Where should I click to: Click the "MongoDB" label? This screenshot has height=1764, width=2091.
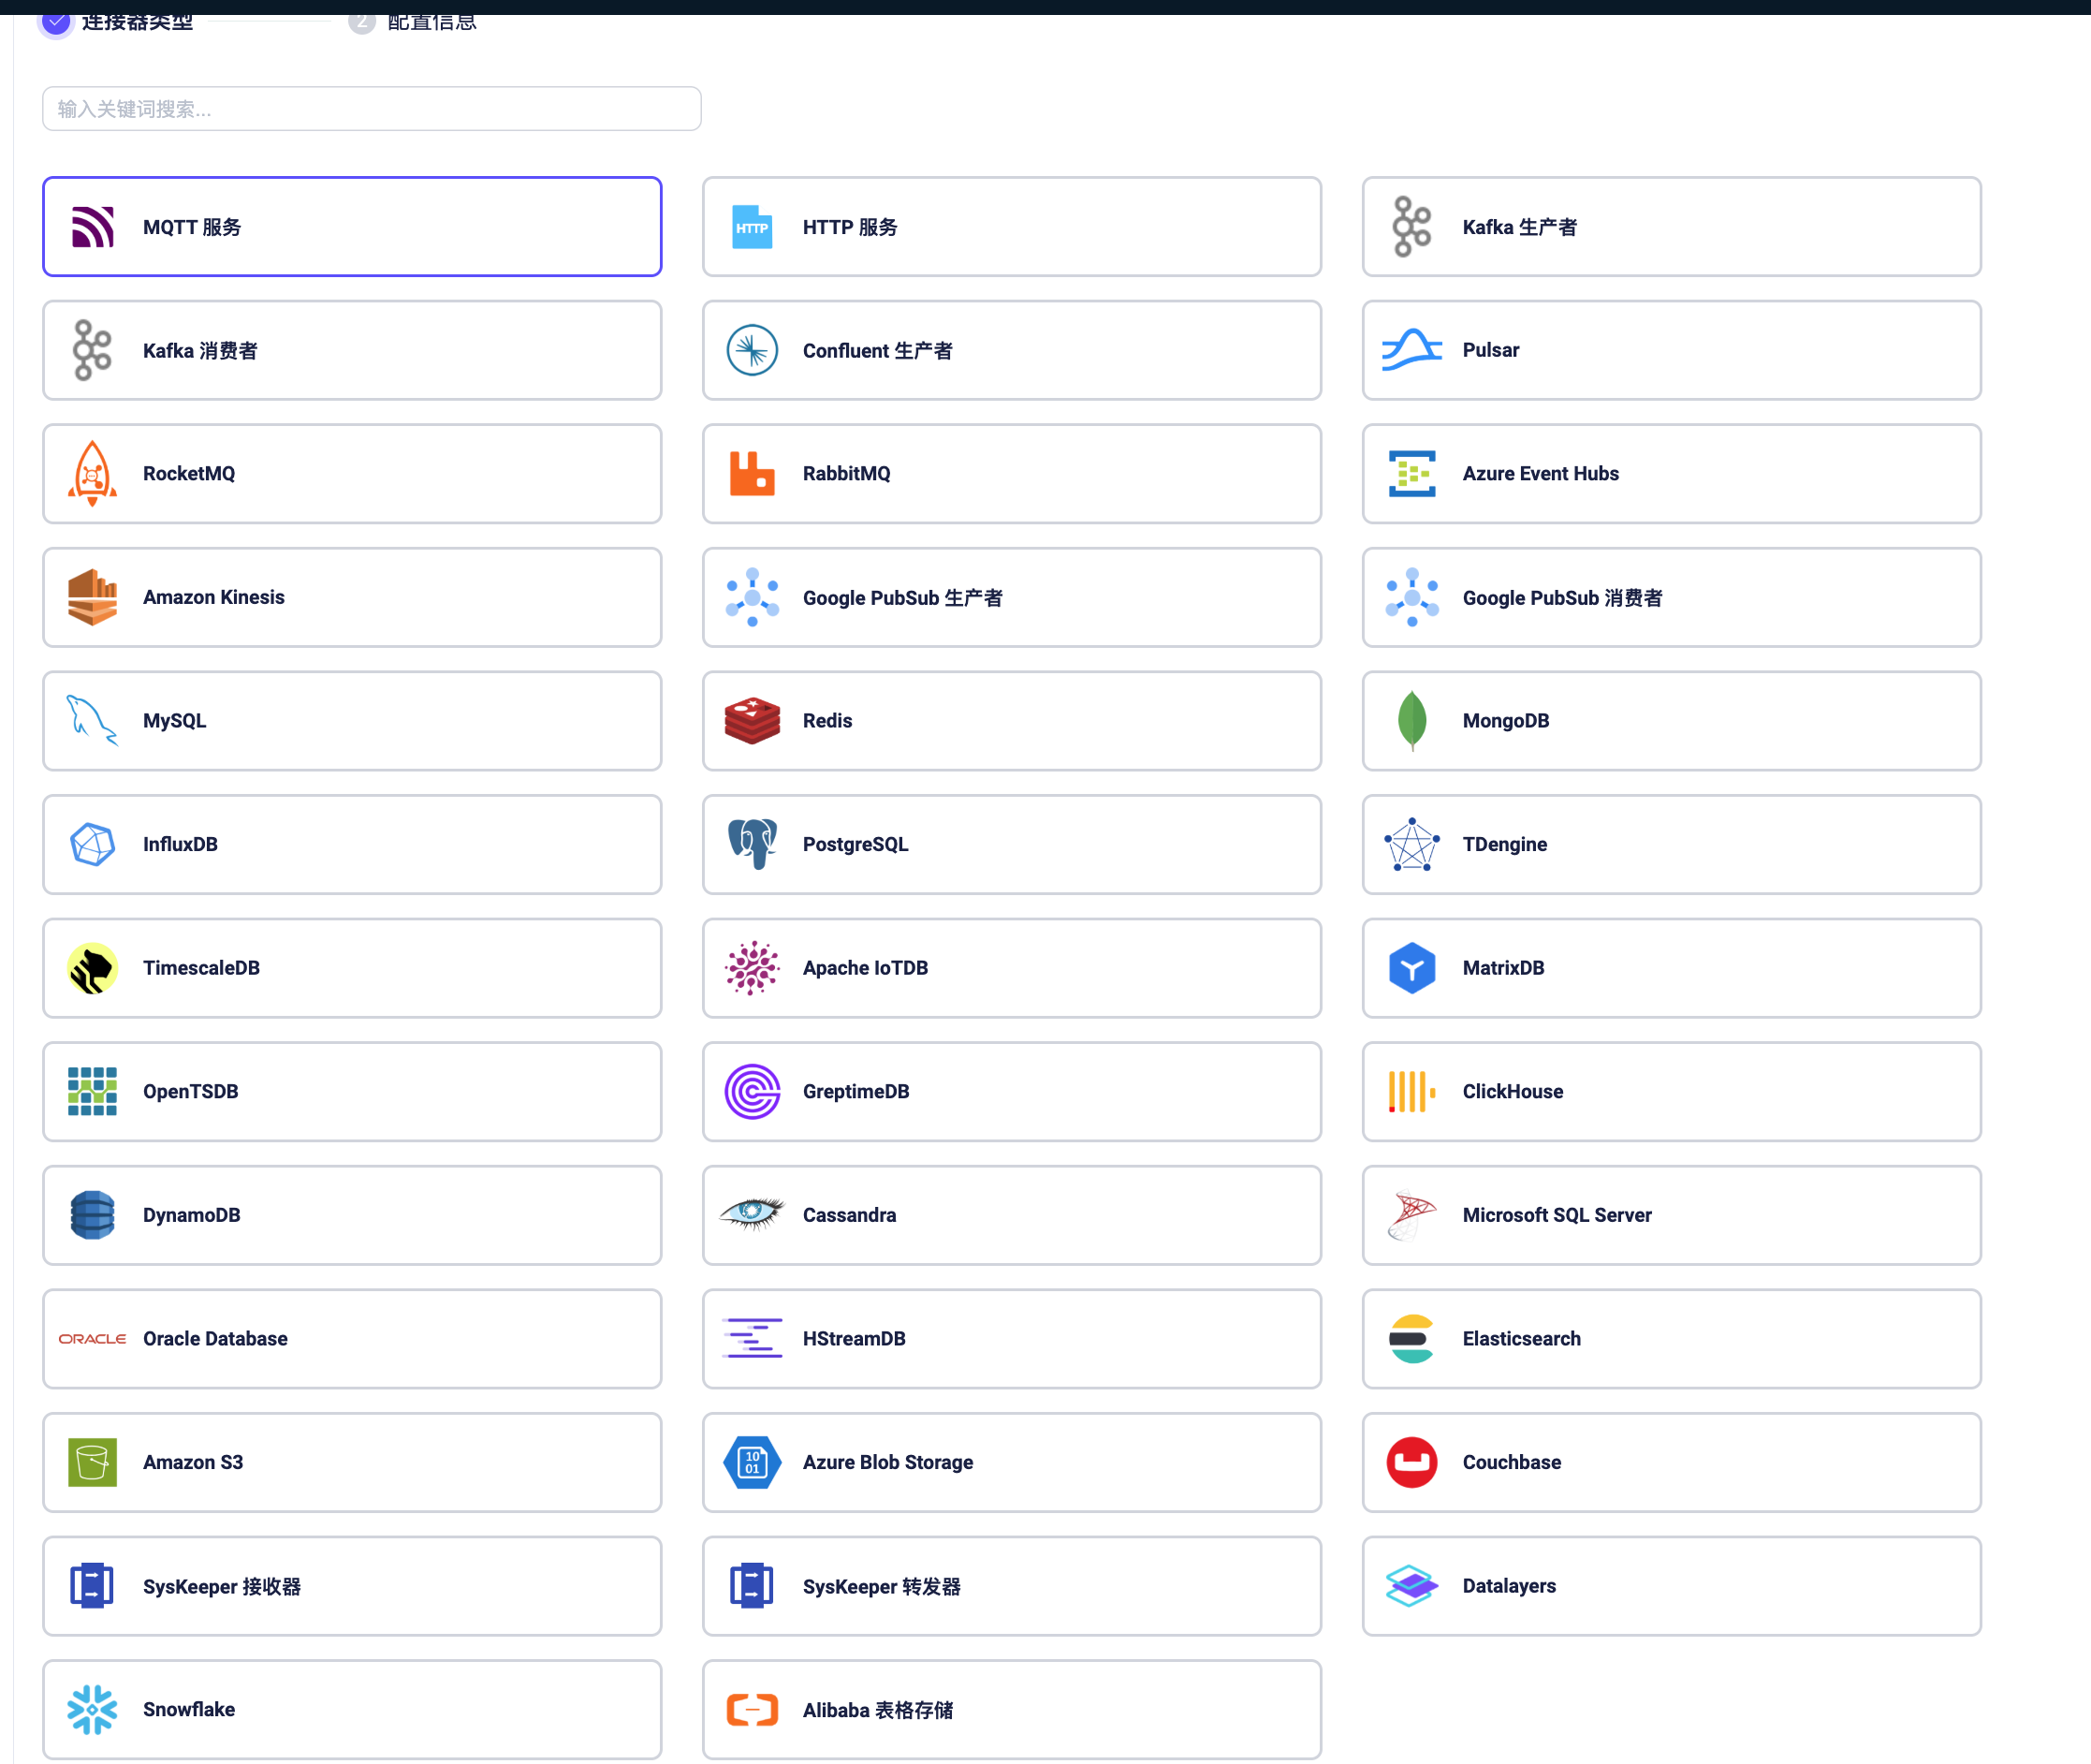pos(1505,720)
